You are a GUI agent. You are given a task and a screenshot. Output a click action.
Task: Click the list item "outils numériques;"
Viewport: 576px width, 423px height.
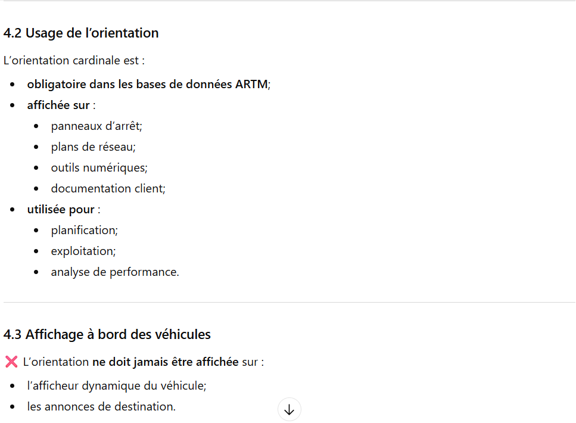[x=99, y=168]
